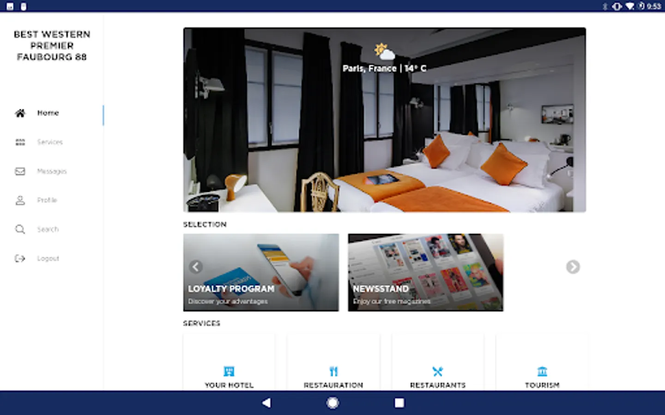Open the Newsstand free magazines card

(x=425, y=272)
